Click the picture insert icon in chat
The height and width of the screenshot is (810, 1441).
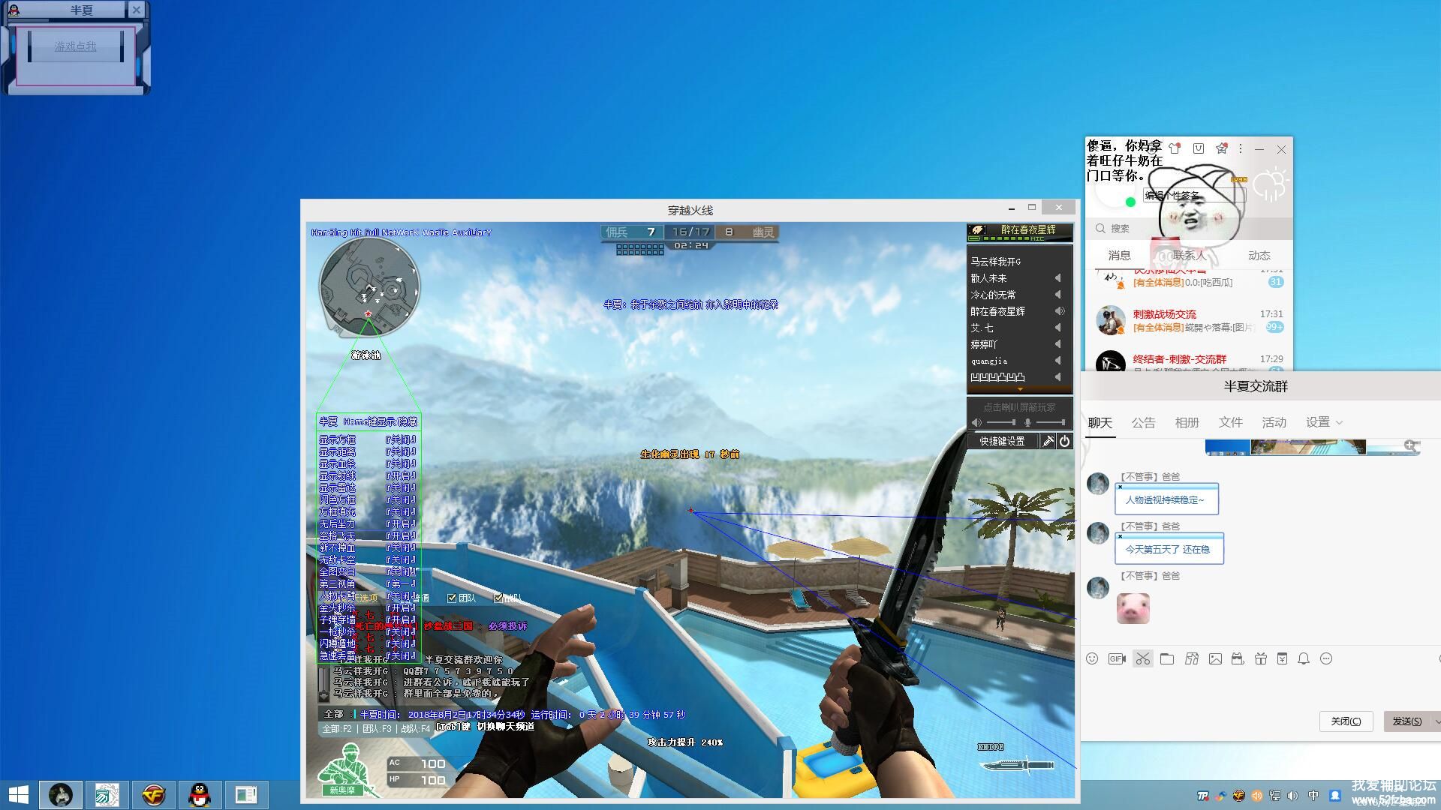1215,658
